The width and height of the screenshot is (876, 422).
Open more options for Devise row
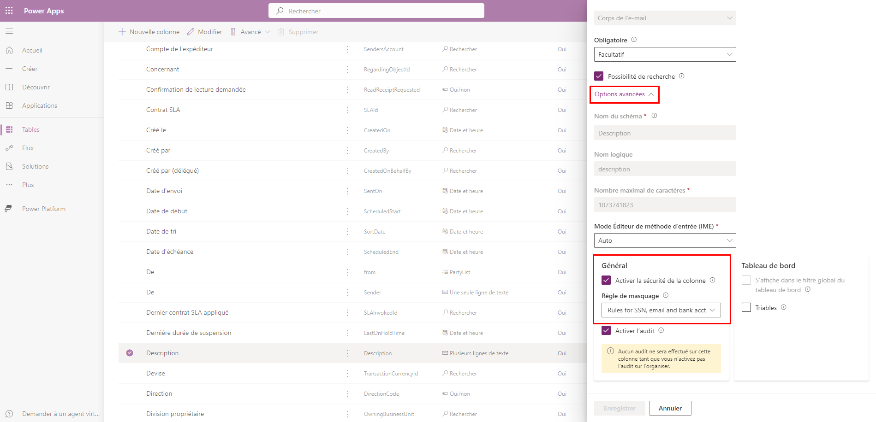point(347,374)
